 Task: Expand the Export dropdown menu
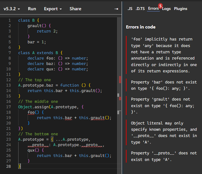coord(53,9)
